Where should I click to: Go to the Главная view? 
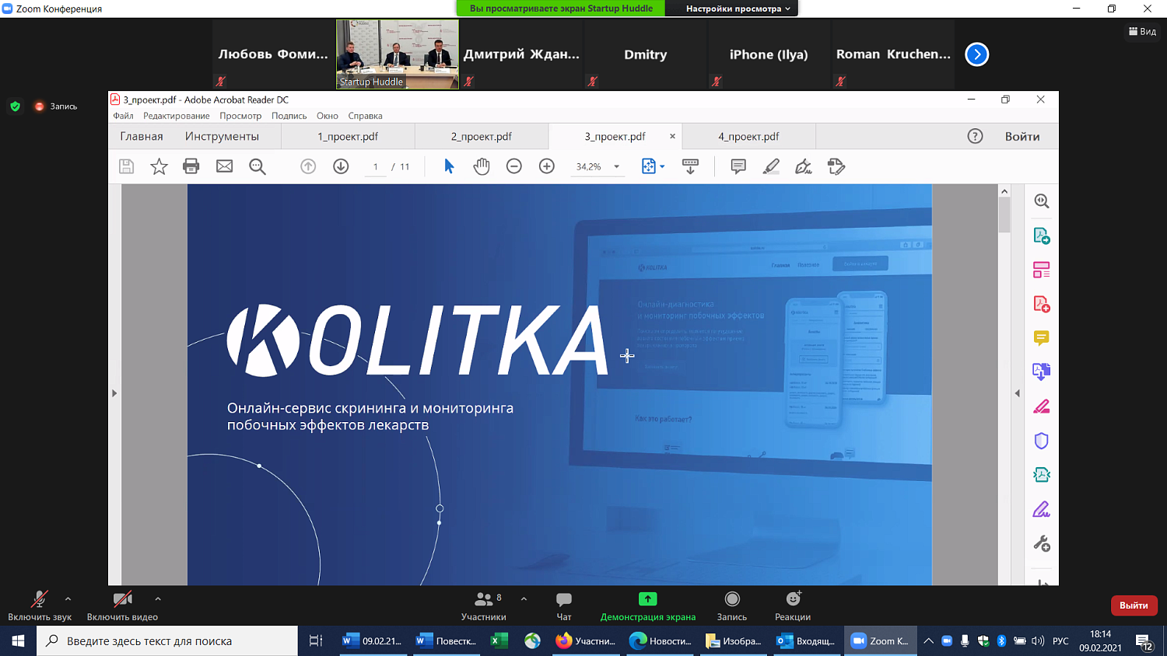(142, 136)
